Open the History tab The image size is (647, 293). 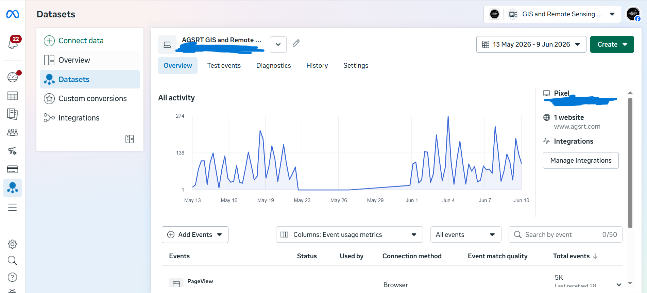click(317, 65)
